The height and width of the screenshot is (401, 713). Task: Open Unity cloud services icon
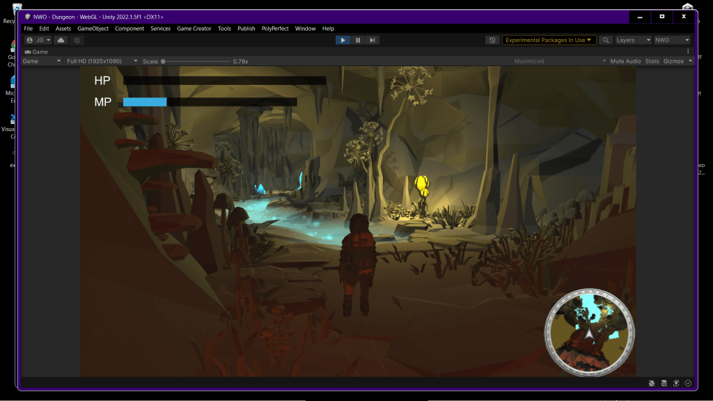point(61,40)
